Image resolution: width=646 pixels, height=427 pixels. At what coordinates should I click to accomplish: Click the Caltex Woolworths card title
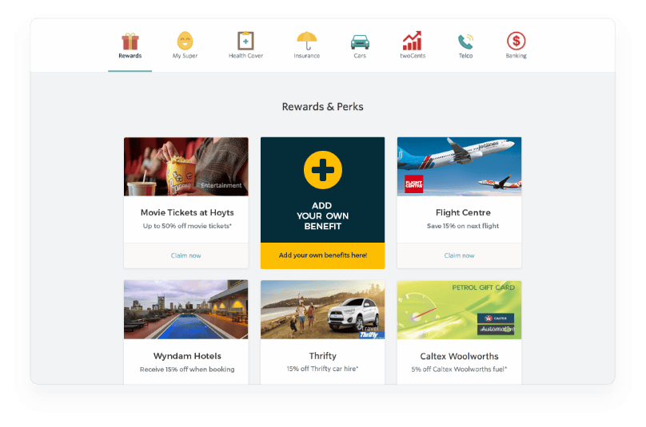[x=460, y=356]
